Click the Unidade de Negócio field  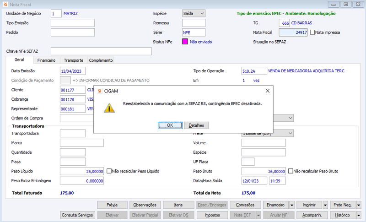[x=56, y=14]
